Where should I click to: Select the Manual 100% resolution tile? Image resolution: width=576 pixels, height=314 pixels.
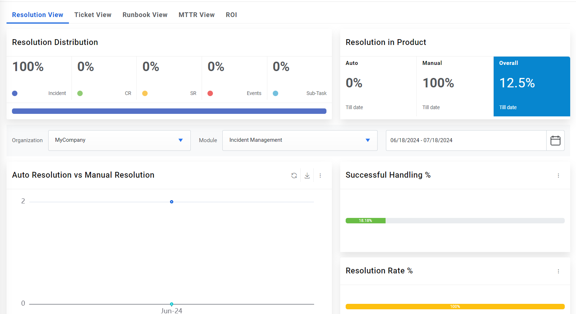coord(455,86)
